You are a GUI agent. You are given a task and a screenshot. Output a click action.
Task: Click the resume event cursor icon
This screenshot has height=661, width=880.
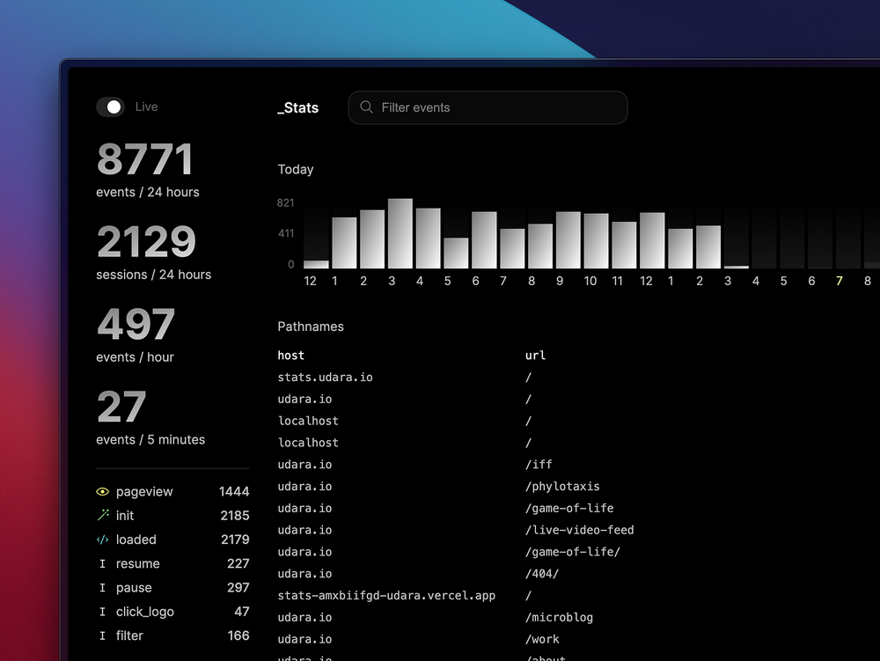[103, 564]
